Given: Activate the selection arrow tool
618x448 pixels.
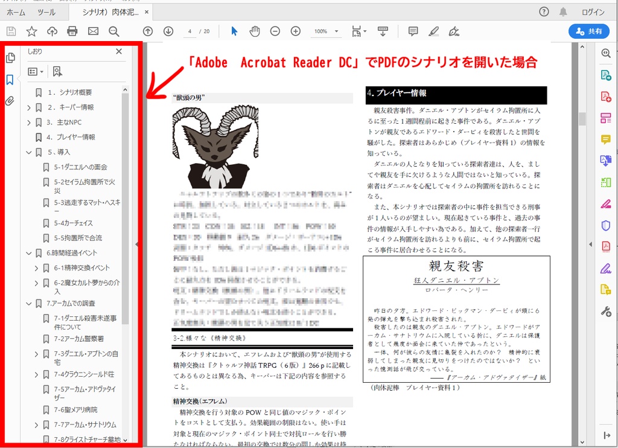Looking at the screenshot, I should point(234,31).
